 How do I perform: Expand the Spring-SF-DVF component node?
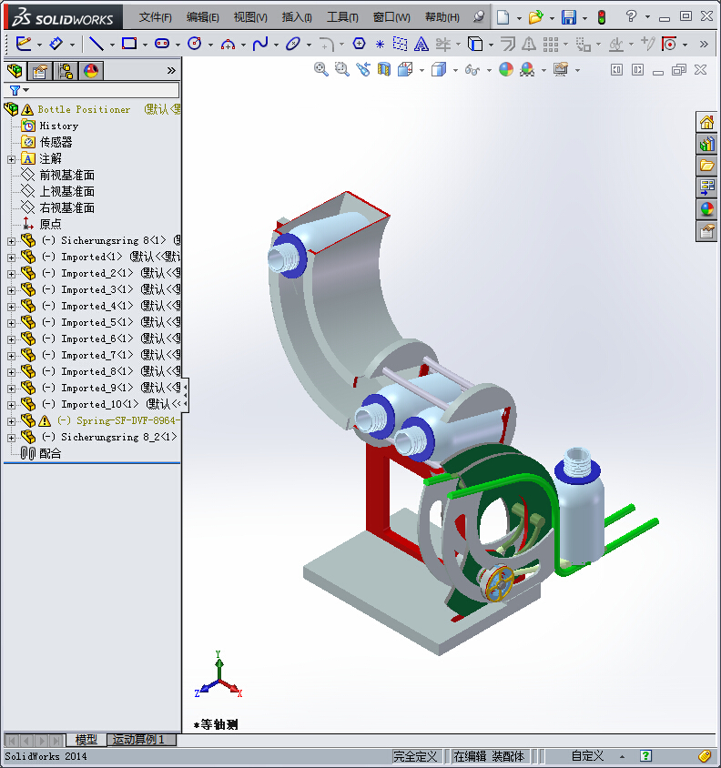coord(11,421)
